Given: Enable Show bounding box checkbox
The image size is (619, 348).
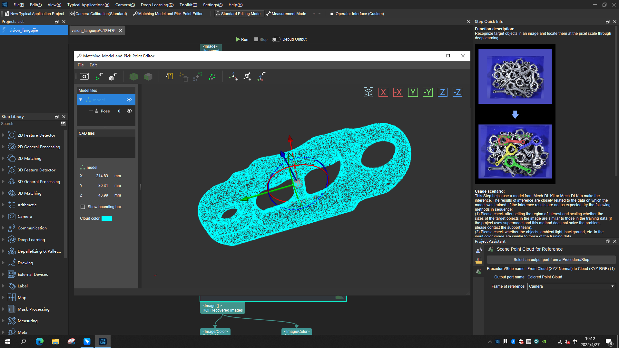Looking at the screenshot, I should tap(83, 207).
